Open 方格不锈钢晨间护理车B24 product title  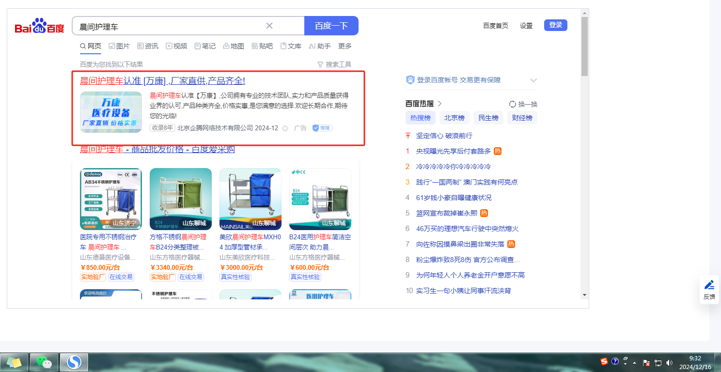click(178, 242)
